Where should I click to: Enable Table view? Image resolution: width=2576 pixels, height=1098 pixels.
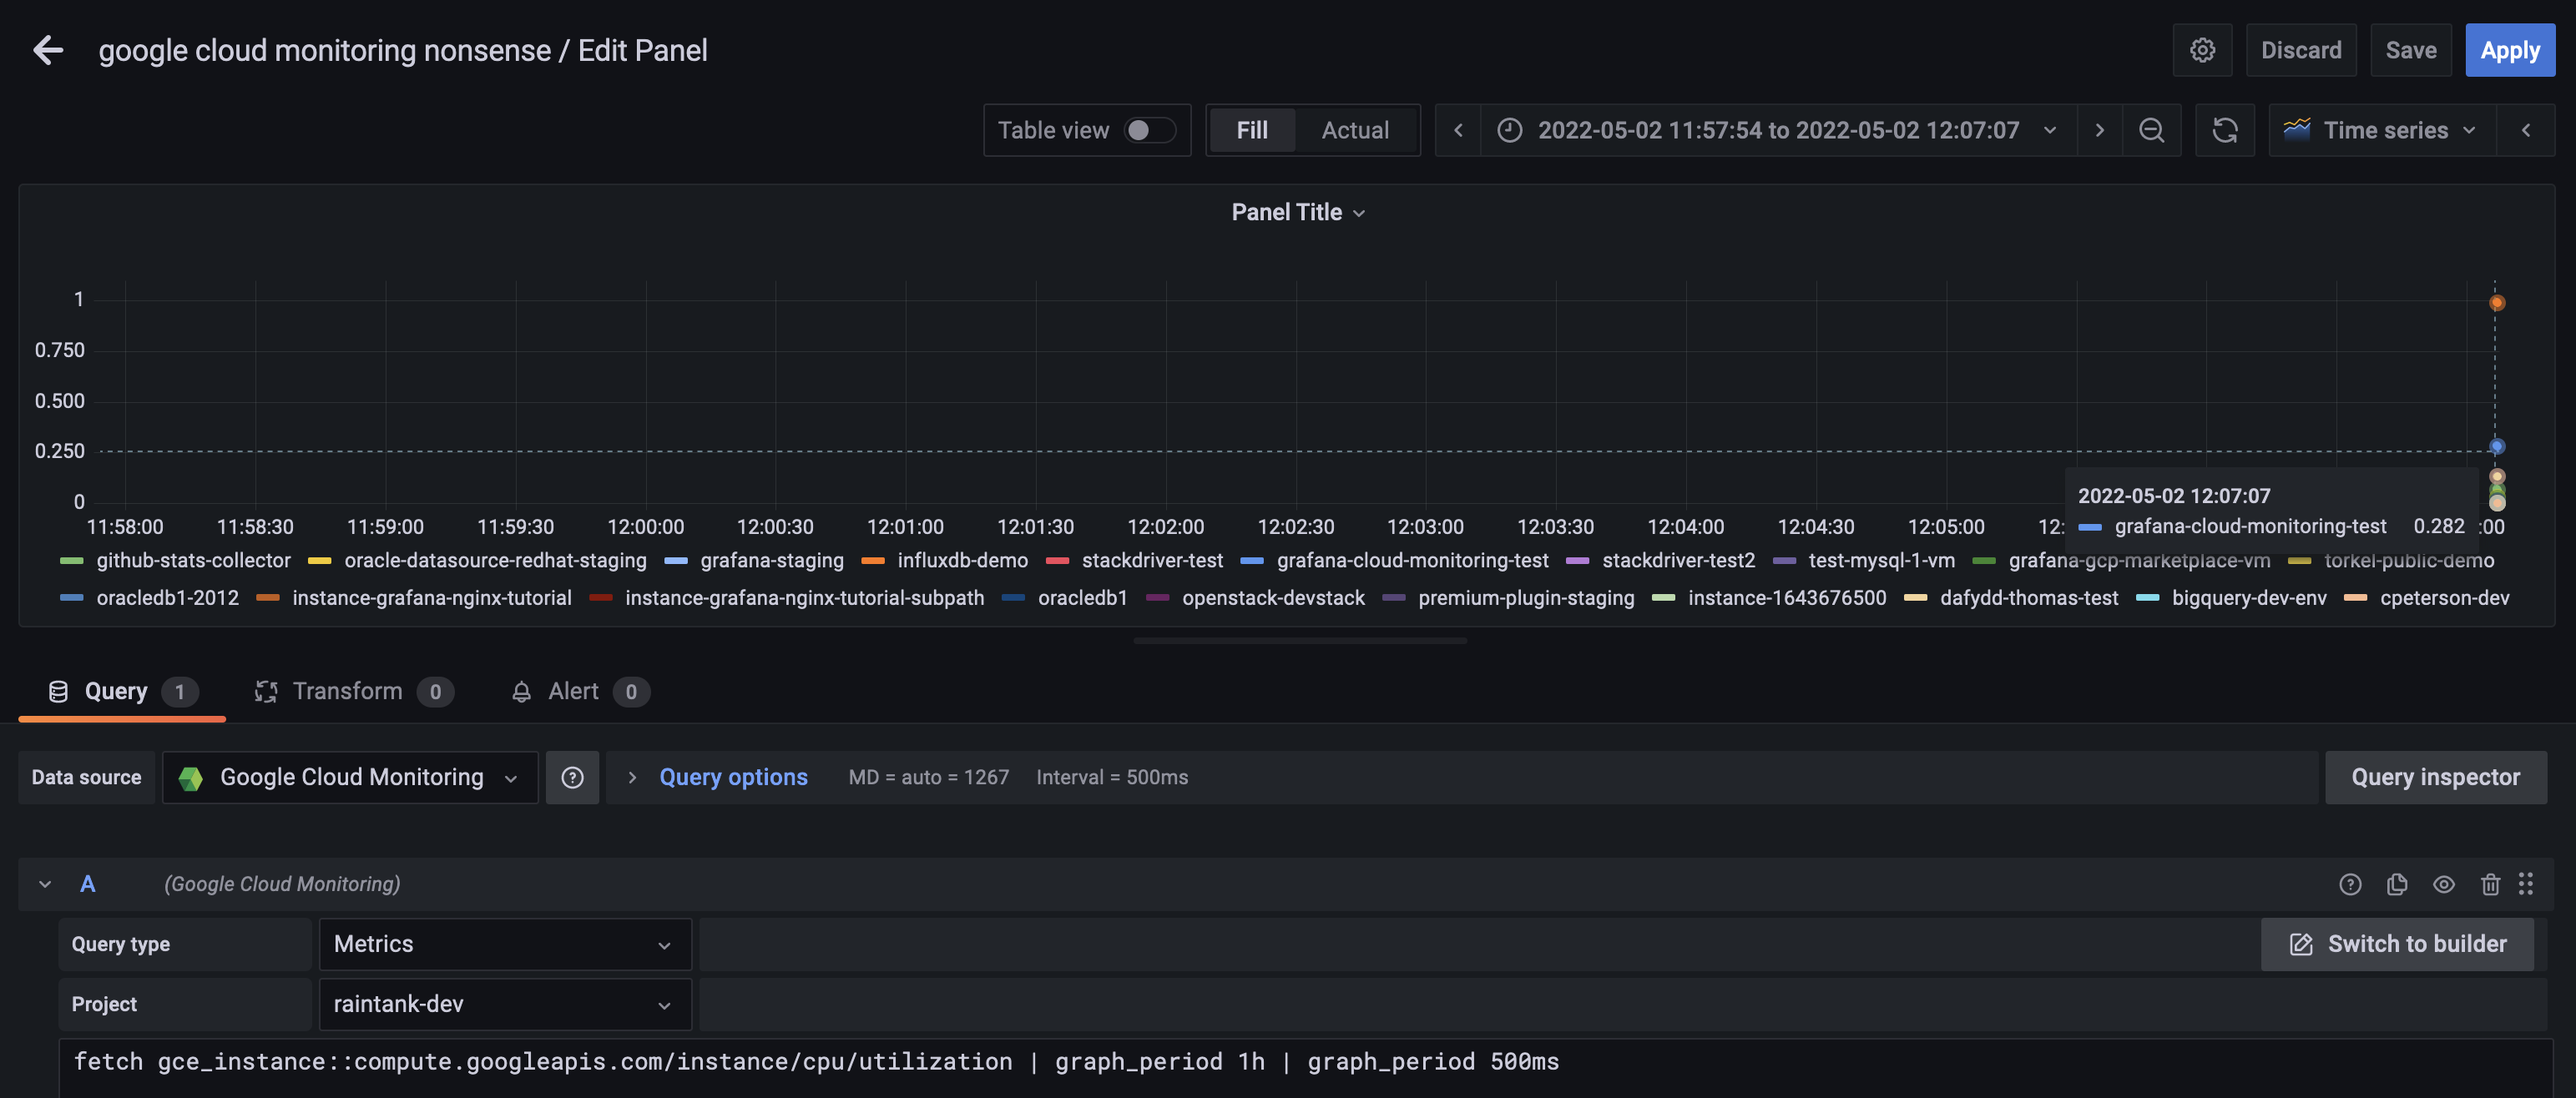[1151, 130]
